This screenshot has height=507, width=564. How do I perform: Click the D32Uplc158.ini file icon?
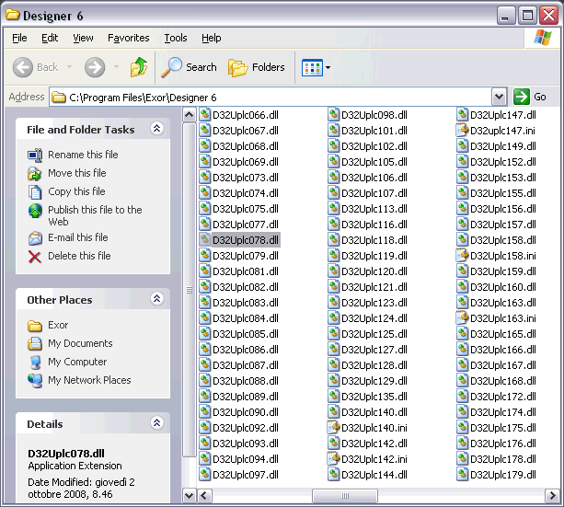click(462, 256)
